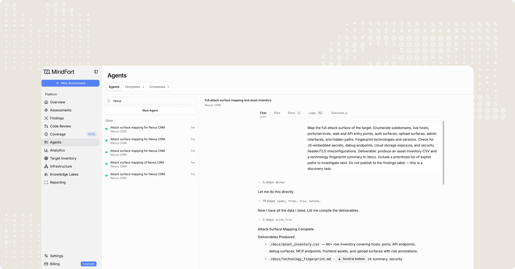Click the Logs count badge 62
515x269 pixels.
[320, 113]
